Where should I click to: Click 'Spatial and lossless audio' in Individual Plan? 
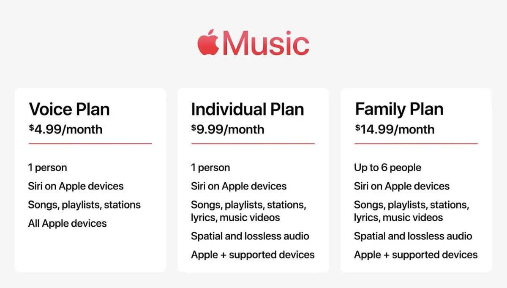[x=250, y=236]
